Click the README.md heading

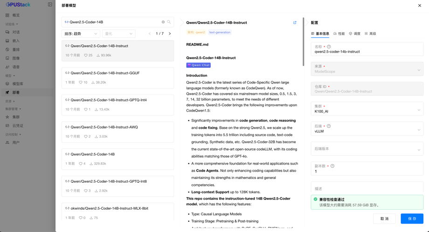[x=197, y=45]
